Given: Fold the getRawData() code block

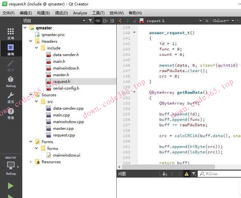Looking at the screenshot, I should tap(134, 92).
